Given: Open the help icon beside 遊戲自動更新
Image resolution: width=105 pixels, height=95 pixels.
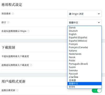Looking at the screenshot, I should click(x=17, y=90).
